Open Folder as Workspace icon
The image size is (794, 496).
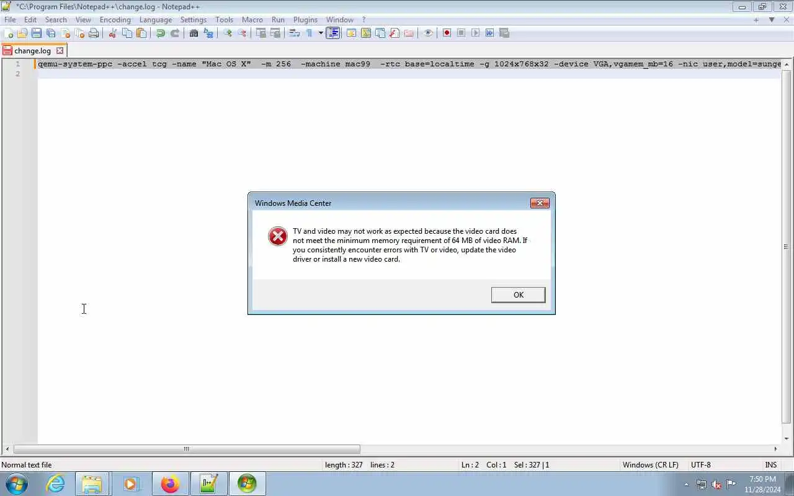[x=409, y=33]
